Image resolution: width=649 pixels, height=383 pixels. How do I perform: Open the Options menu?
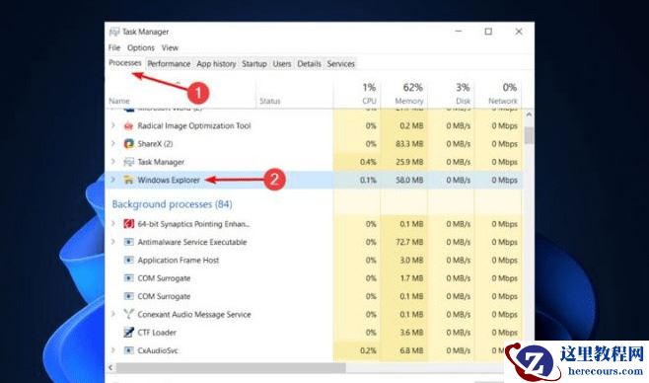141,47
